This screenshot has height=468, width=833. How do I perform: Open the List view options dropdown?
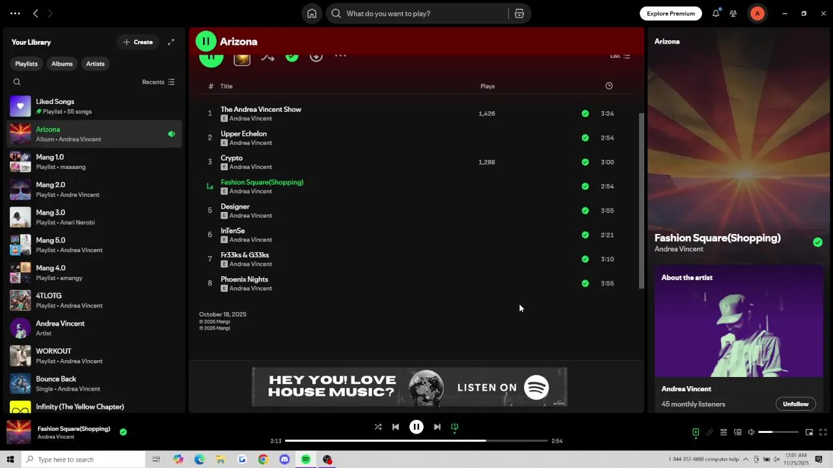coord(620,56)
